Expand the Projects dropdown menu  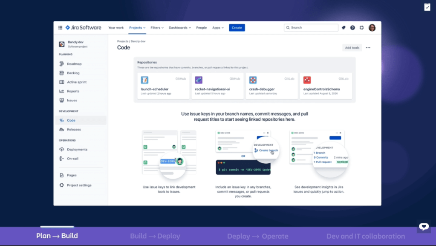click(x=137, y=28)
